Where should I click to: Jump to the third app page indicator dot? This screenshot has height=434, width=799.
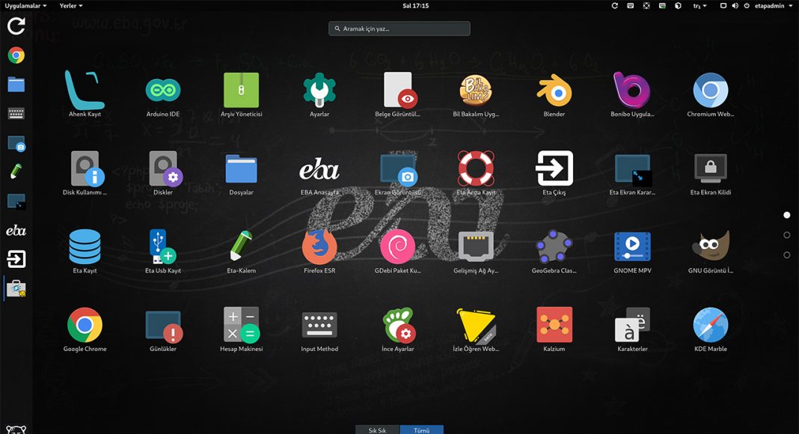tap(787, 254)
